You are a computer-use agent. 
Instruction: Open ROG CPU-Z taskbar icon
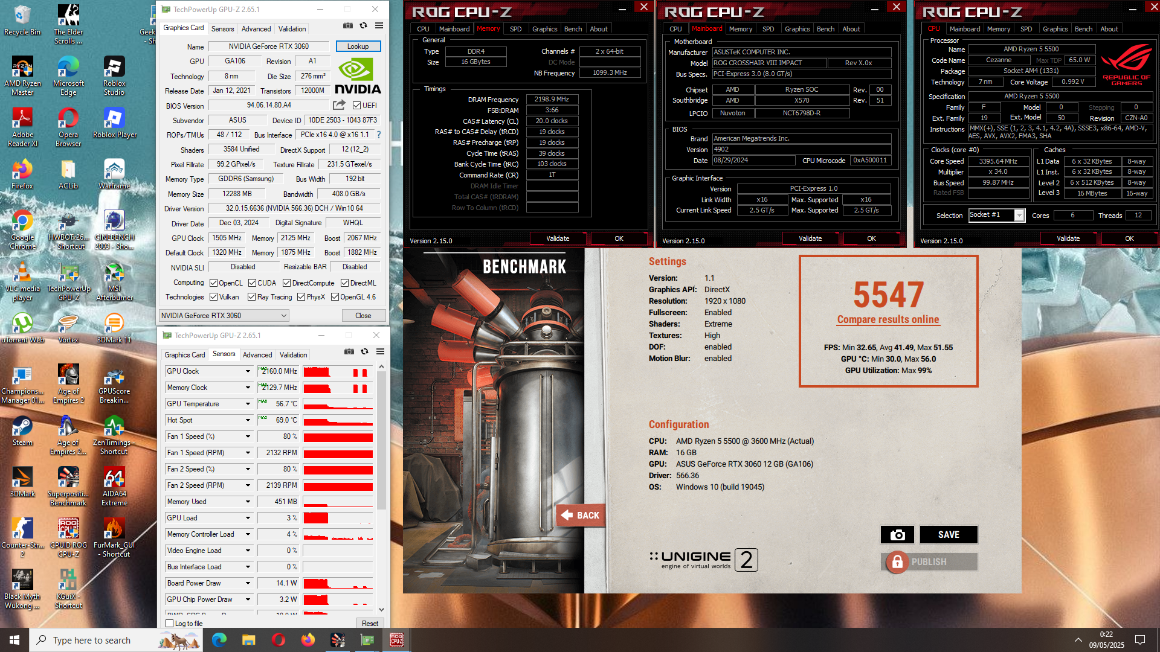pos(397,640)
